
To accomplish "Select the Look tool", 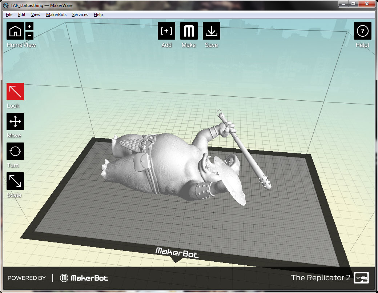I will coord(15,92).
